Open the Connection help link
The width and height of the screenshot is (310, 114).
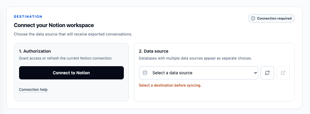[x=33, y=90]
